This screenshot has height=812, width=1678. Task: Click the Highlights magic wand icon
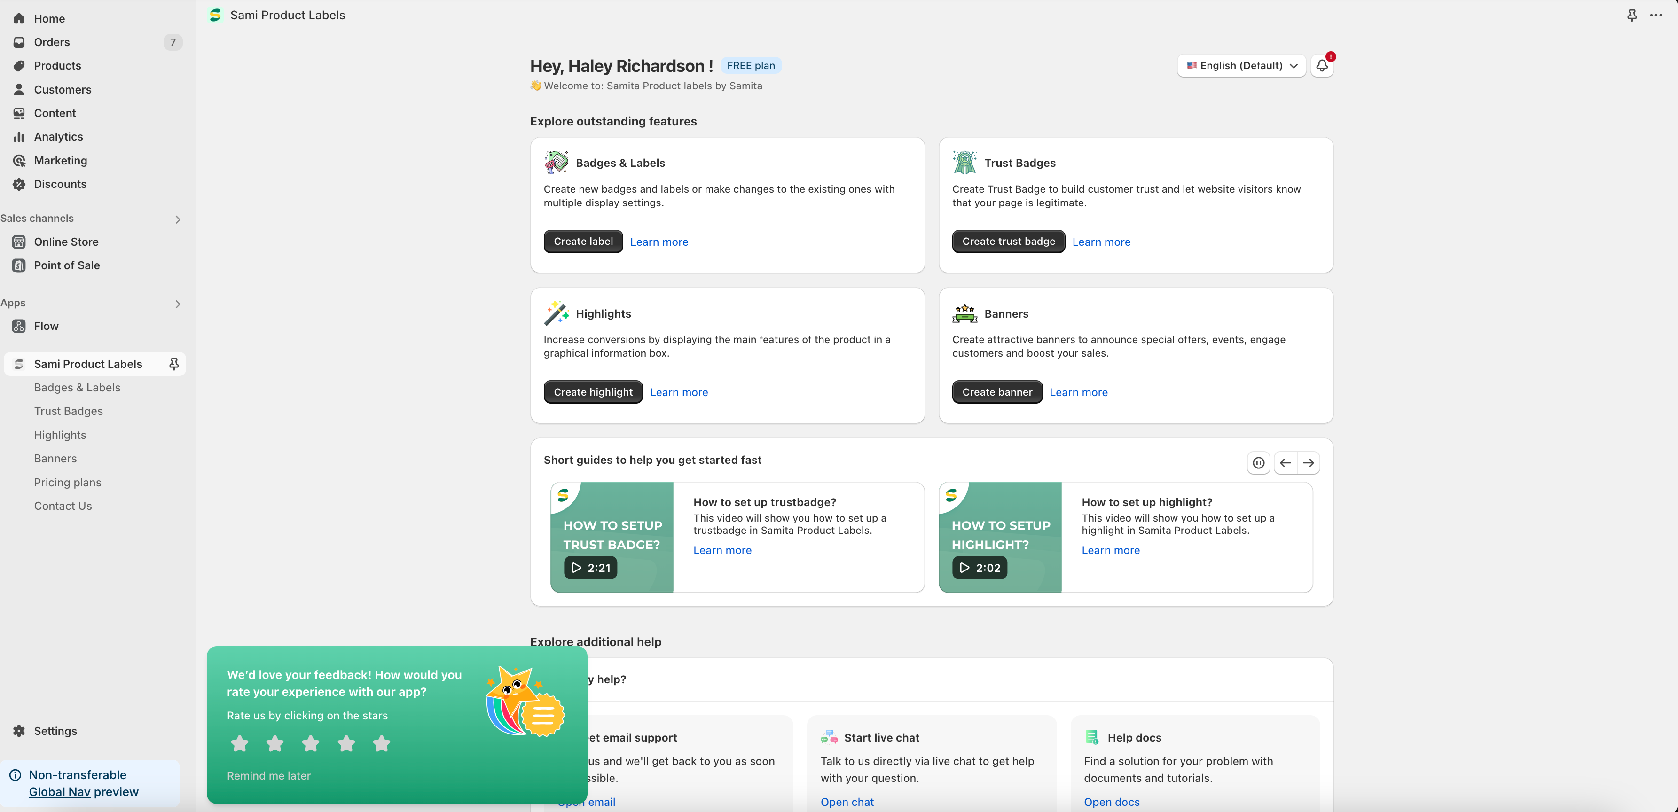click(x=557, y=313)
